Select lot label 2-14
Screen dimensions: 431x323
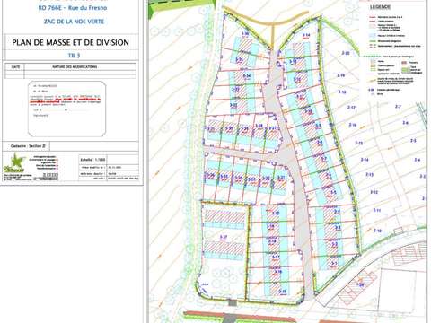[x=365, y=160]
